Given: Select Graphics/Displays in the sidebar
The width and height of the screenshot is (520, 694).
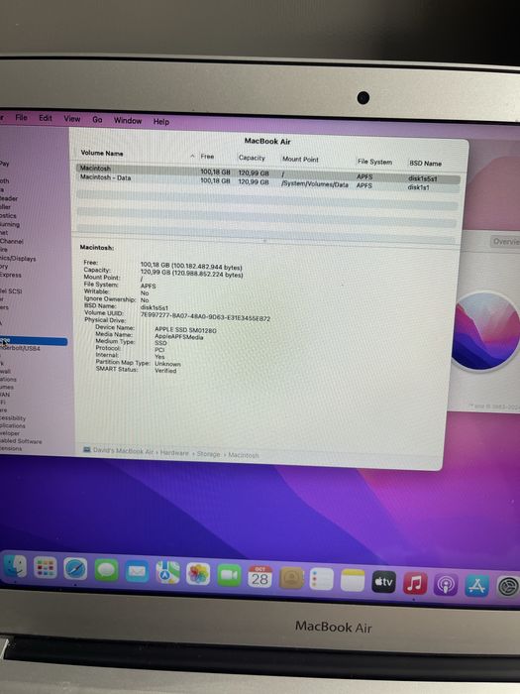Looking at the screenshot, I should click(18, 259).
